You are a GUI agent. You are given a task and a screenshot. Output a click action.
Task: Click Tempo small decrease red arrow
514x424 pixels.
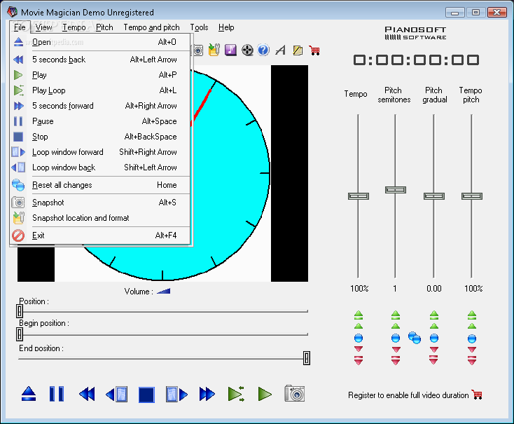point(359,349)
